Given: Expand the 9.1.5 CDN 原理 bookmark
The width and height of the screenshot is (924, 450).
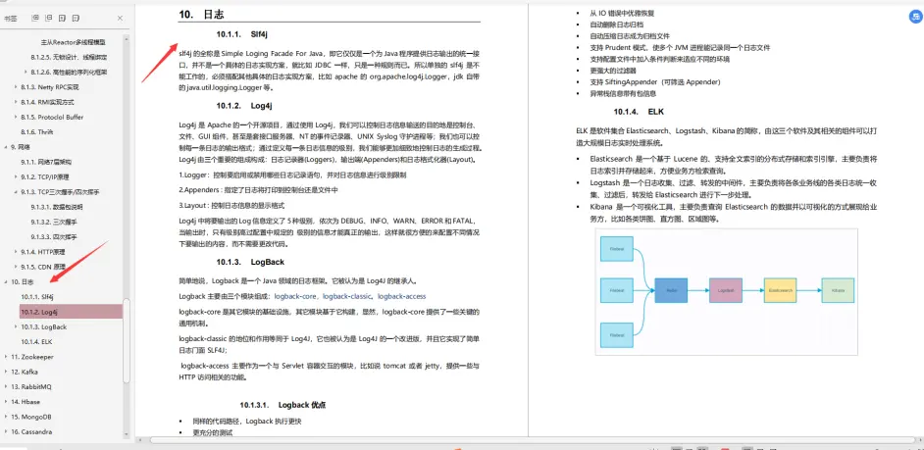Looking at the screenshot, I should 16,267.
